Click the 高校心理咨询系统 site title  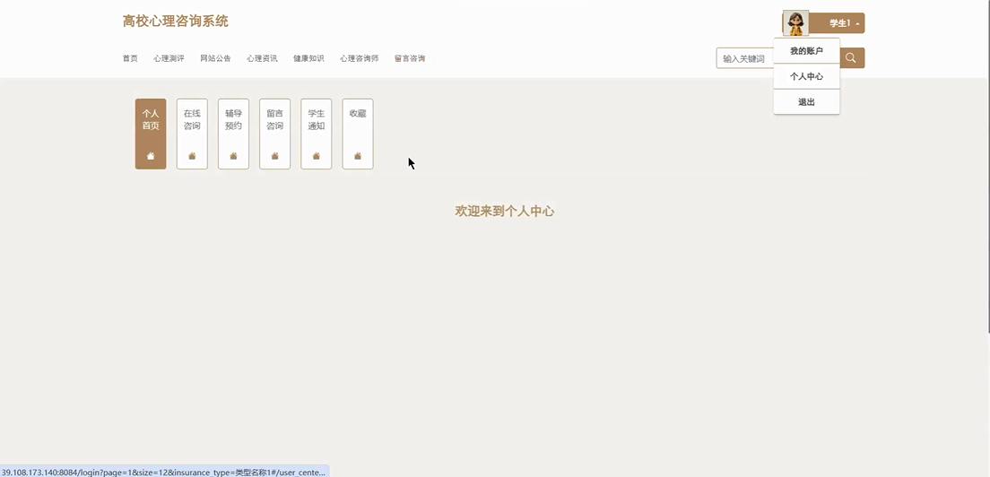pyautogui.click(x=176, y=22)
